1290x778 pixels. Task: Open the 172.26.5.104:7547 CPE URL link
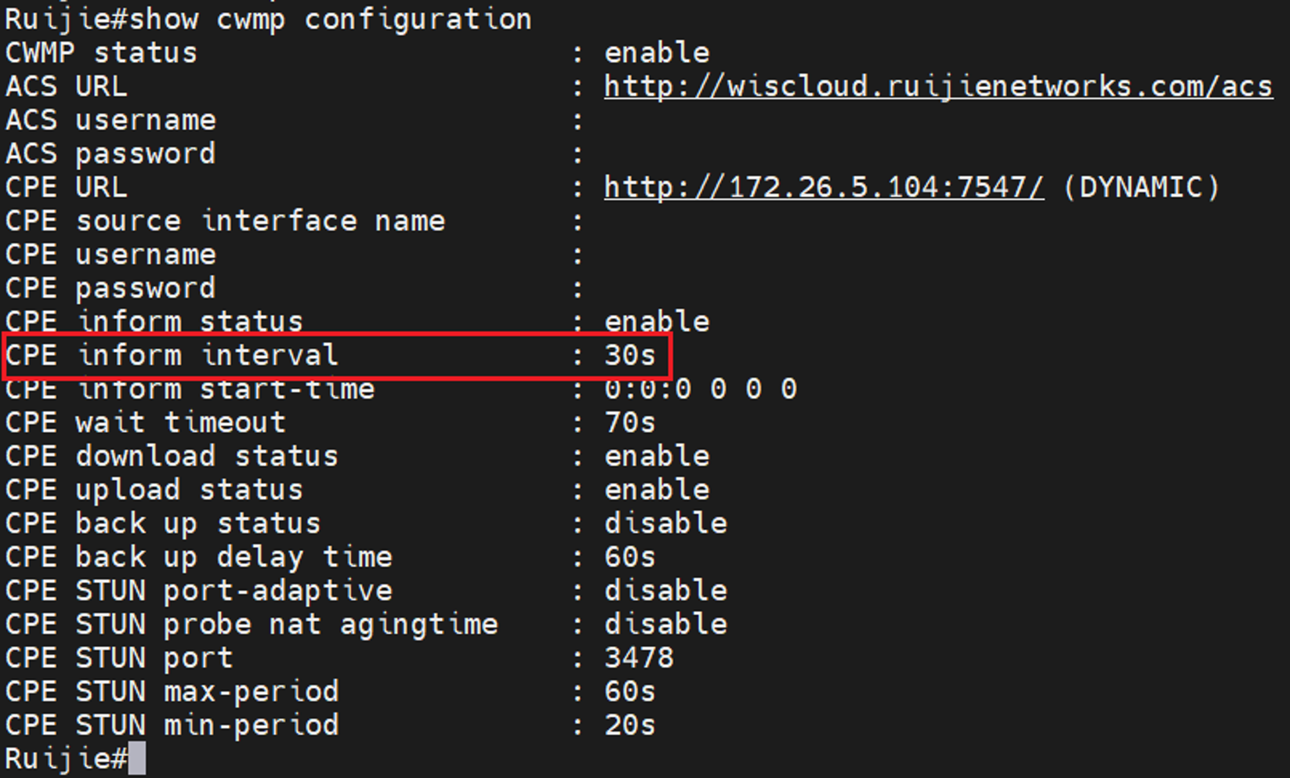click(824, 187)
